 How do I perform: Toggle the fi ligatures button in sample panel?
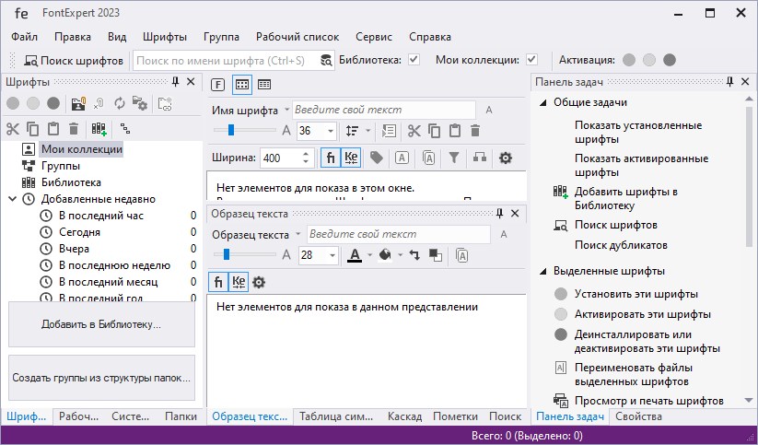point(218,282)
